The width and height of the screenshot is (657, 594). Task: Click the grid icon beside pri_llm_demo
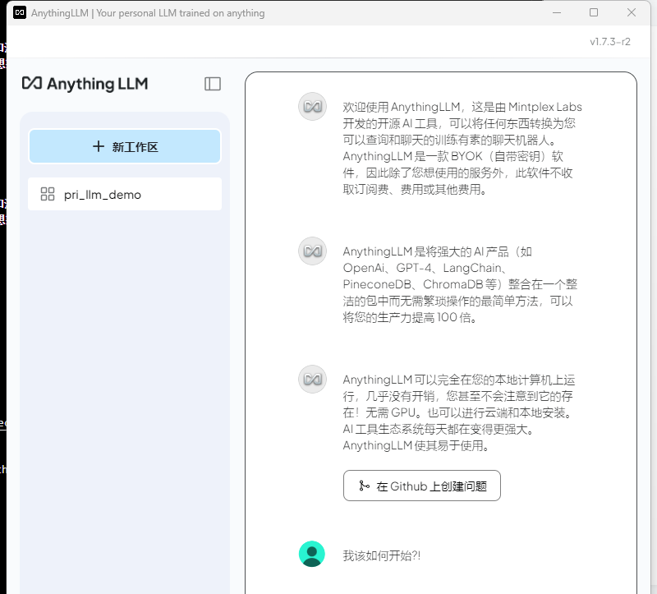[x=48, y=194]
